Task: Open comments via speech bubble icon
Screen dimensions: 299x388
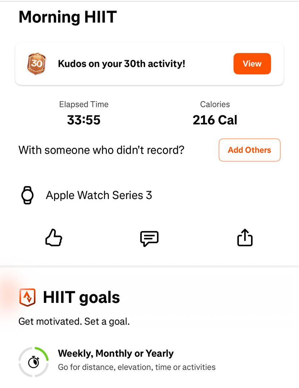Action: pyautogui.click(x=149, y=239)
